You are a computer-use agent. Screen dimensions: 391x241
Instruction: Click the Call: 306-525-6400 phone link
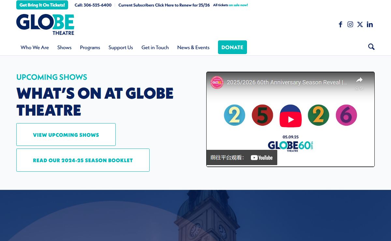(x=93, y=5)
